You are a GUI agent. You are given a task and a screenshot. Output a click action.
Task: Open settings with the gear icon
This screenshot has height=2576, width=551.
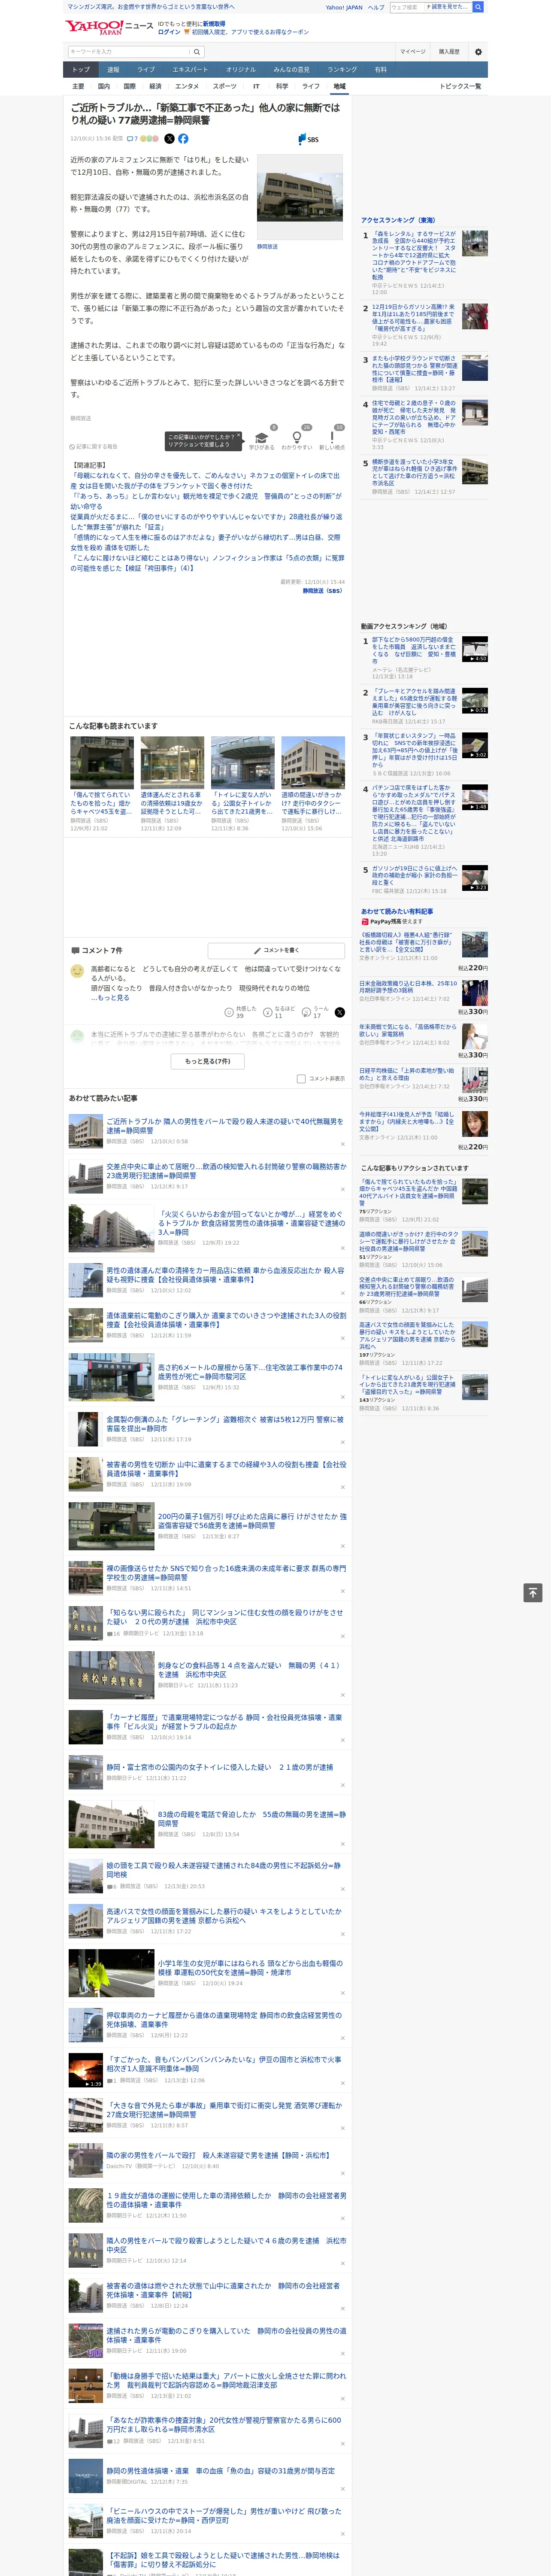pos(478,51)
